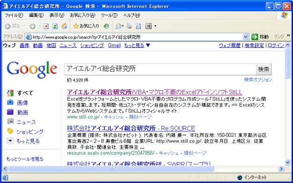Click the Edit document toolbar icon

coord(139,26)
